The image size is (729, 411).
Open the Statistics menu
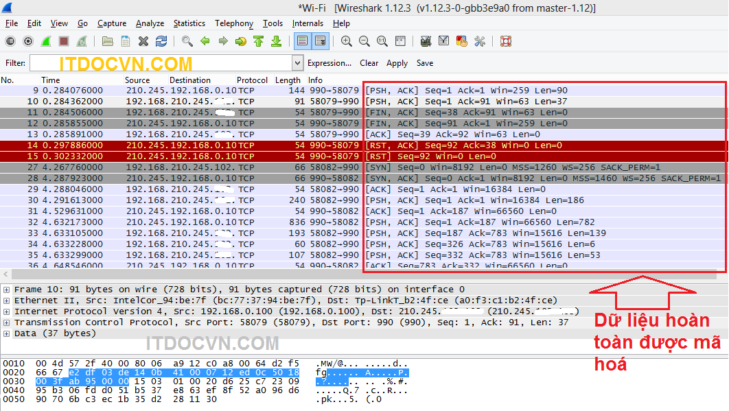[189, 23]
